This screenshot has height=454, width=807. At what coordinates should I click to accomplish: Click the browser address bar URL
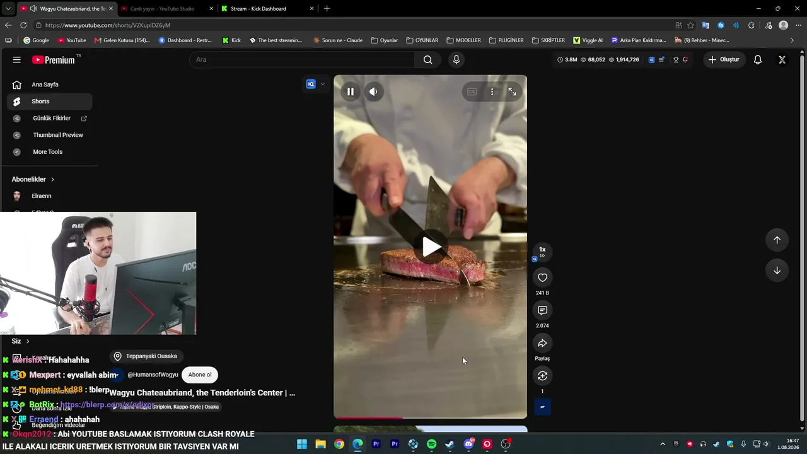108,25
